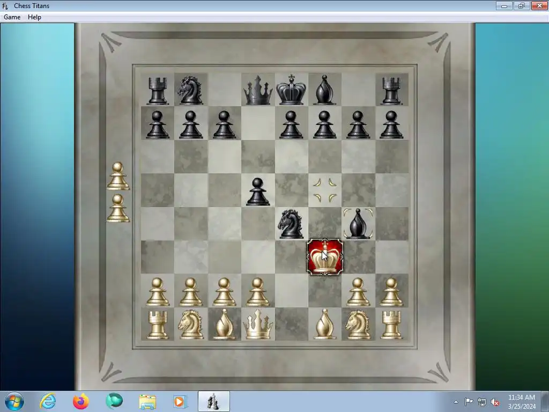Open the network tray icon
Viewport: 549px width, 412px height.
pos(482,402)
